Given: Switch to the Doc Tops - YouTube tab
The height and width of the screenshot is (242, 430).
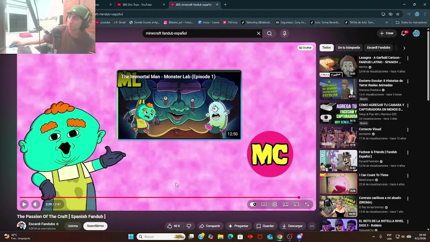Looking at the screenshot, I should point(138,5).
